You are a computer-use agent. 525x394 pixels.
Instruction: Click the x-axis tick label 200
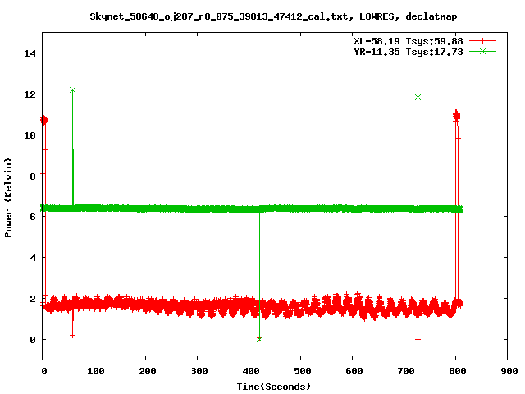point(148,371)
